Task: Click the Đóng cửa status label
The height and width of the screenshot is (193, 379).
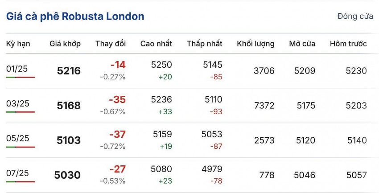Action: tap(355, 16)
